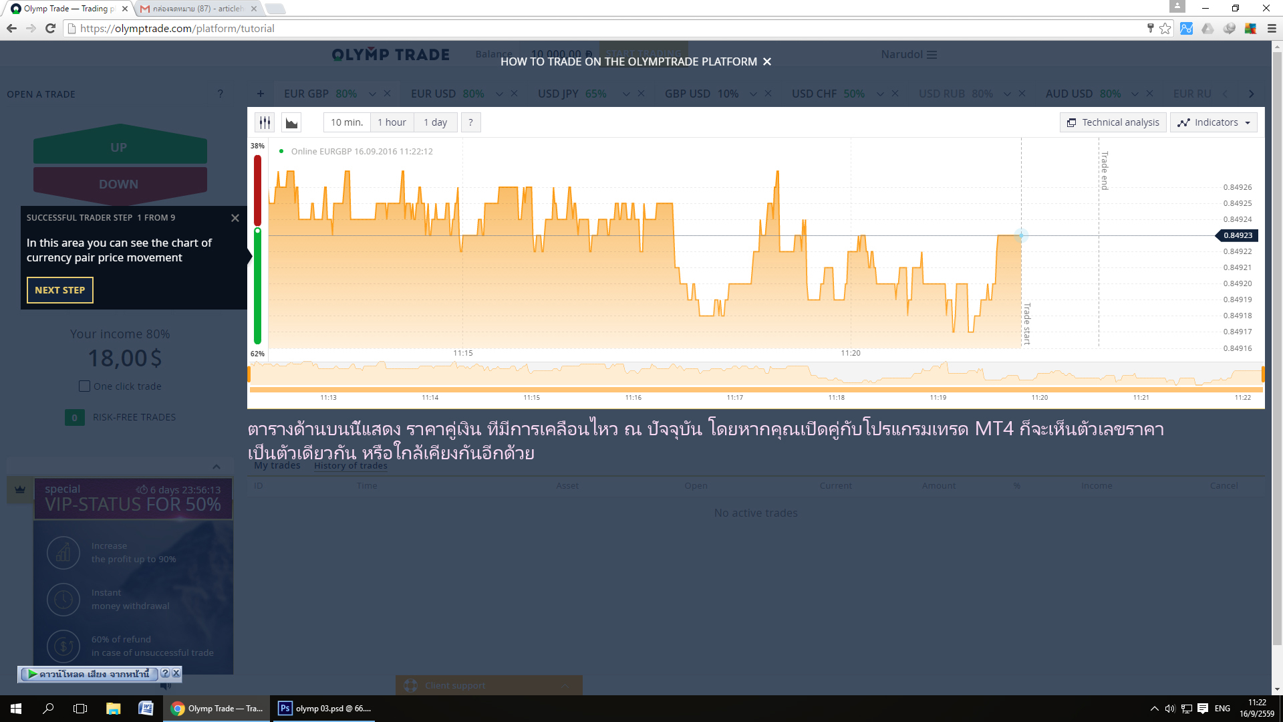Image resolution: width=1283 pixels, height=722 pixels.
Task: Click the current price marker 0.84923
Action: 1238,235
